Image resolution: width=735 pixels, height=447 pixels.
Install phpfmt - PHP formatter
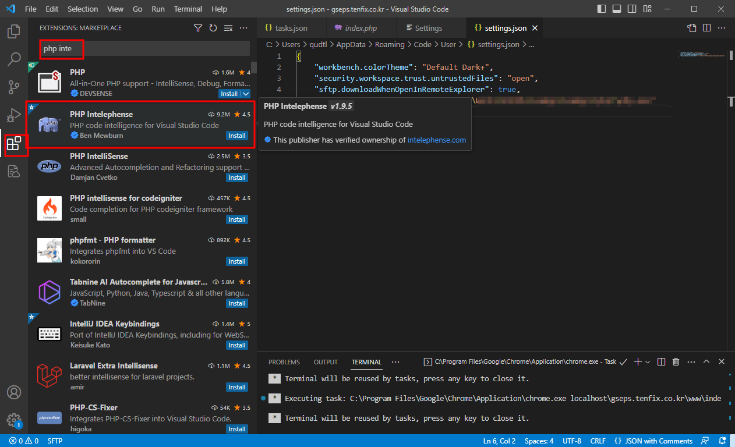click(236, 261)
